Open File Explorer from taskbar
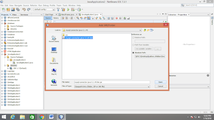The height and width of the screenshot is (120, 214). [22, 117]
